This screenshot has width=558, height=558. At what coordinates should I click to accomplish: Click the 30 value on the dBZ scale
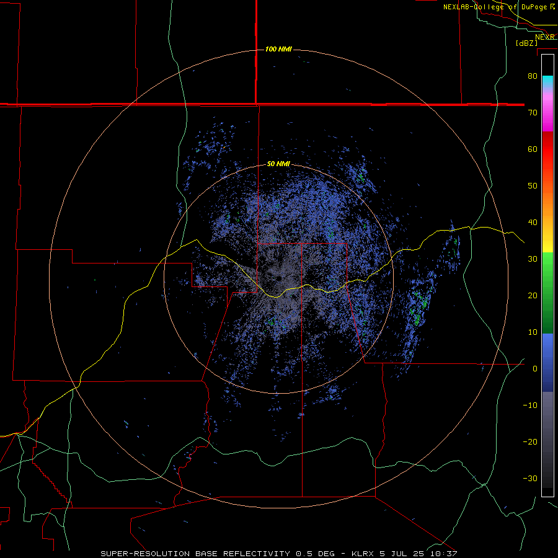pos(533,259)
